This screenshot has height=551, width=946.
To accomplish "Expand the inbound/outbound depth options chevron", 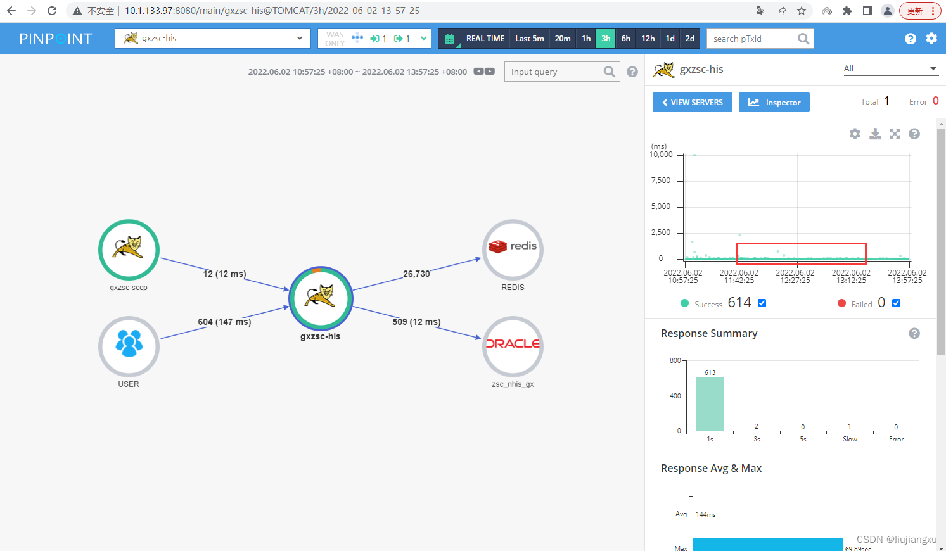I will point(423,39).
